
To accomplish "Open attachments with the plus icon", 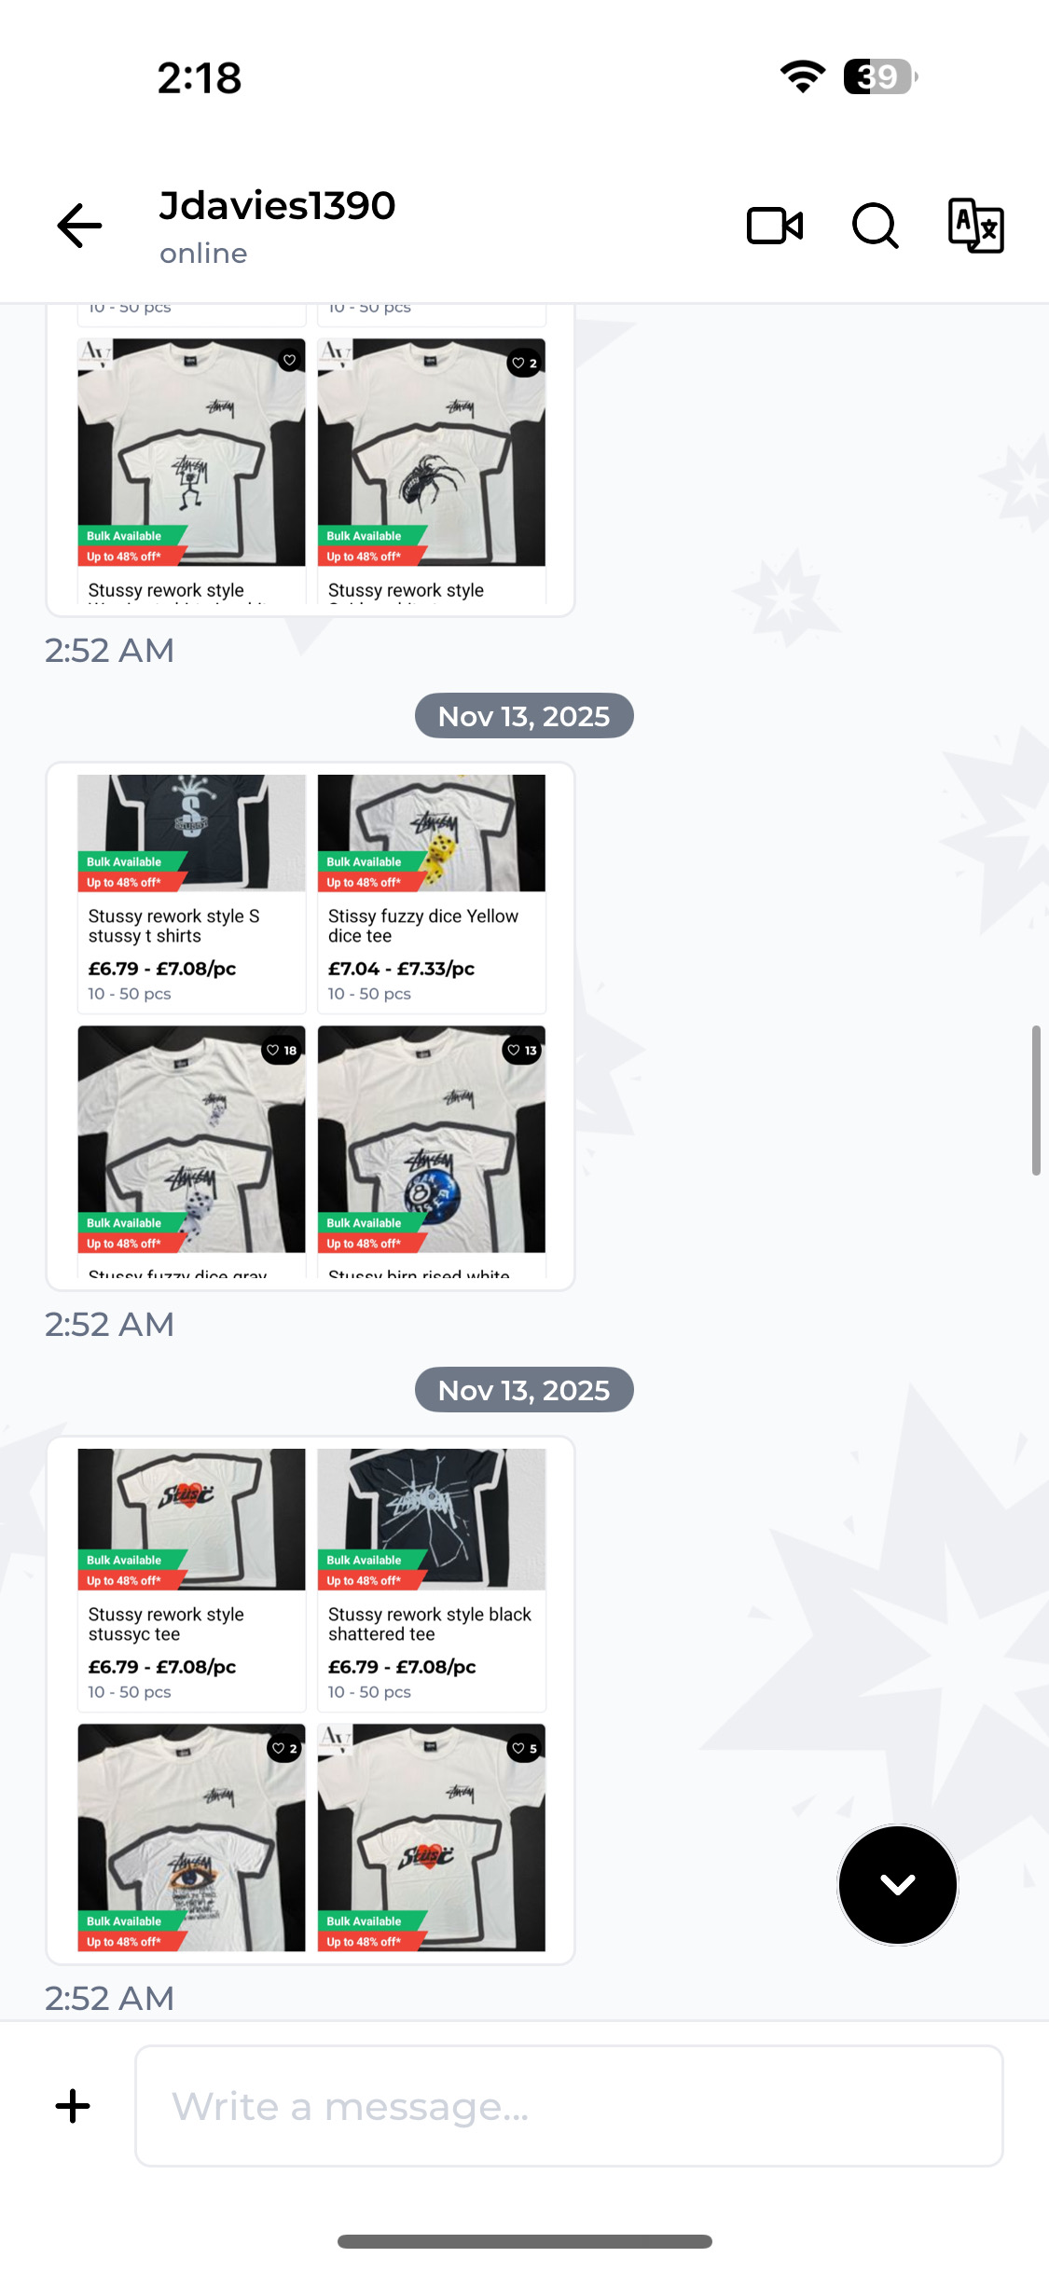I will (73, 2106).
